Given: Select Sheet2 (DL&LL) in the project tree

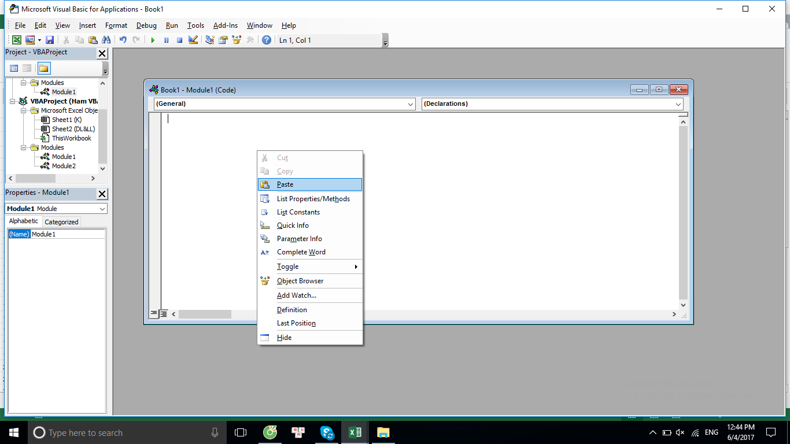Looking at the screenshot, I should click(73, 129).
